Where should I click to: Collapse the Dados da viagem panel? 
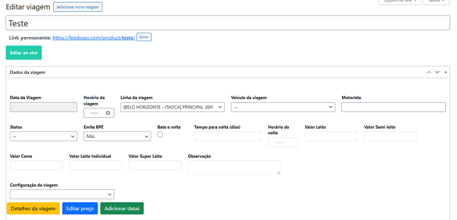pos(446,72)
